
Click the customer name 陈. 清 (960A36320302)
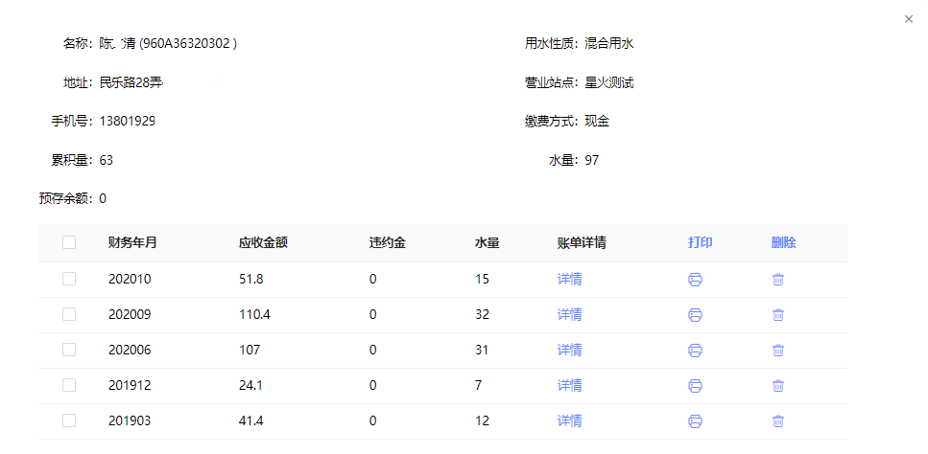coord(168,44)
